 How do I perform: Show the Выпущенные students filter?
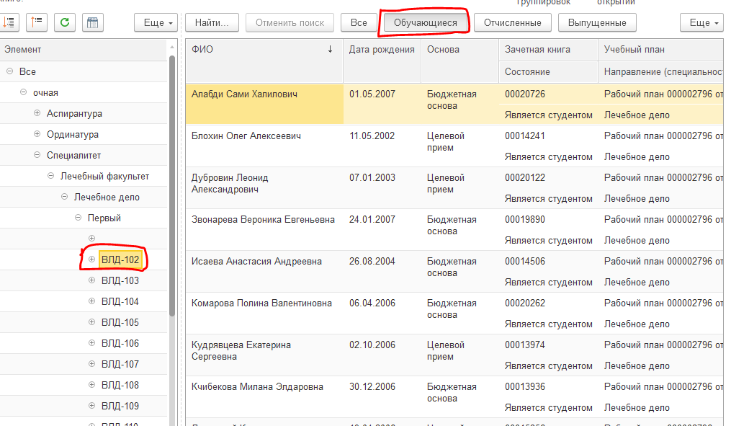pos(597,23)
